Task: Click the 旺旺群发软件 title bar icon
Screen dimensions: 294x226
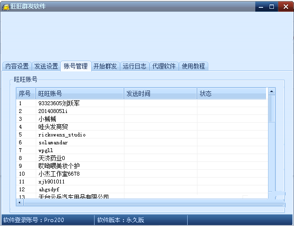Action: coord(6,7)
